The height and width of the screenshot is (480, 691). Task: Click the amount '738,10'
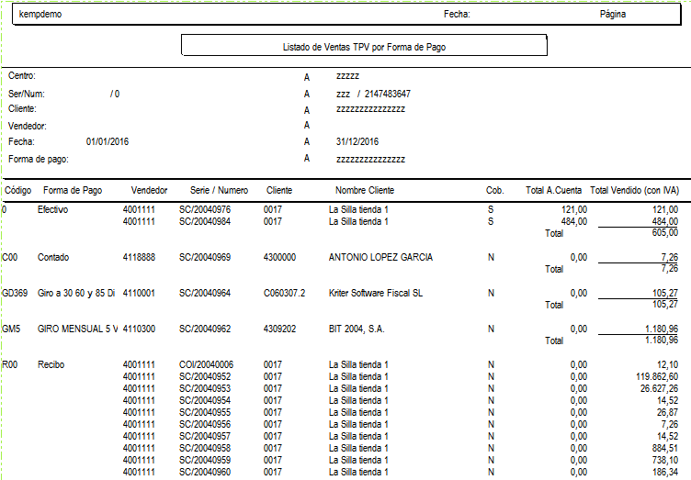665,460
